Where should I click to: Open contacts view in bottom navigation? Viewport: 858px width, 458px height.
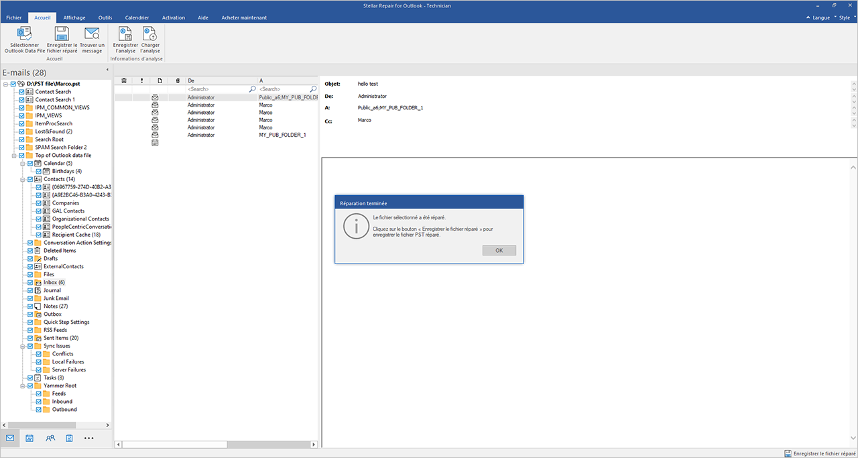(x=50, y=438)
